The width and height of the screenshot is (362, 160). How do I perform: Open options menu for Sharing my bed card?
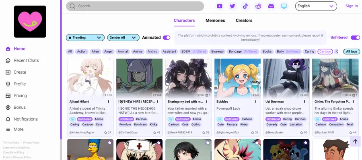207,102
